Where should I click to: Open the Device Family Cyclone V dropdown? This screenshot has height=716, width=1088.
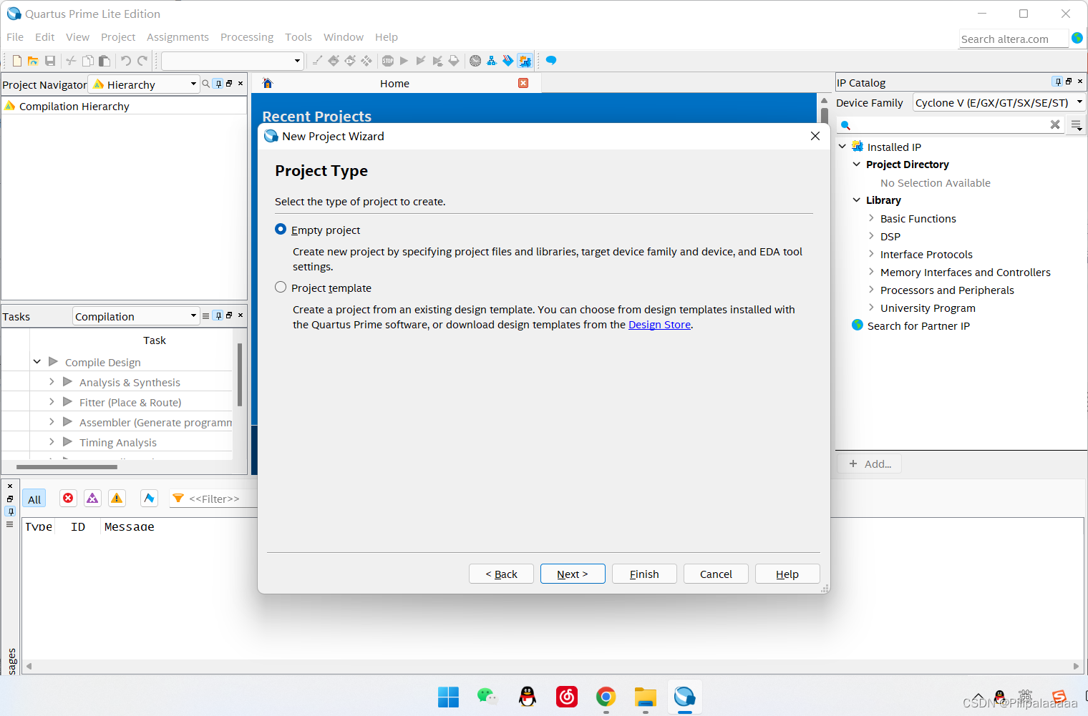coord(999,102)
